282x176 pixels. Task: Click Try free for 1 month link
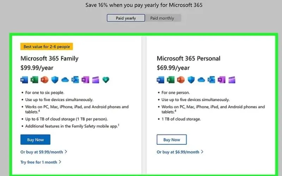39,162
